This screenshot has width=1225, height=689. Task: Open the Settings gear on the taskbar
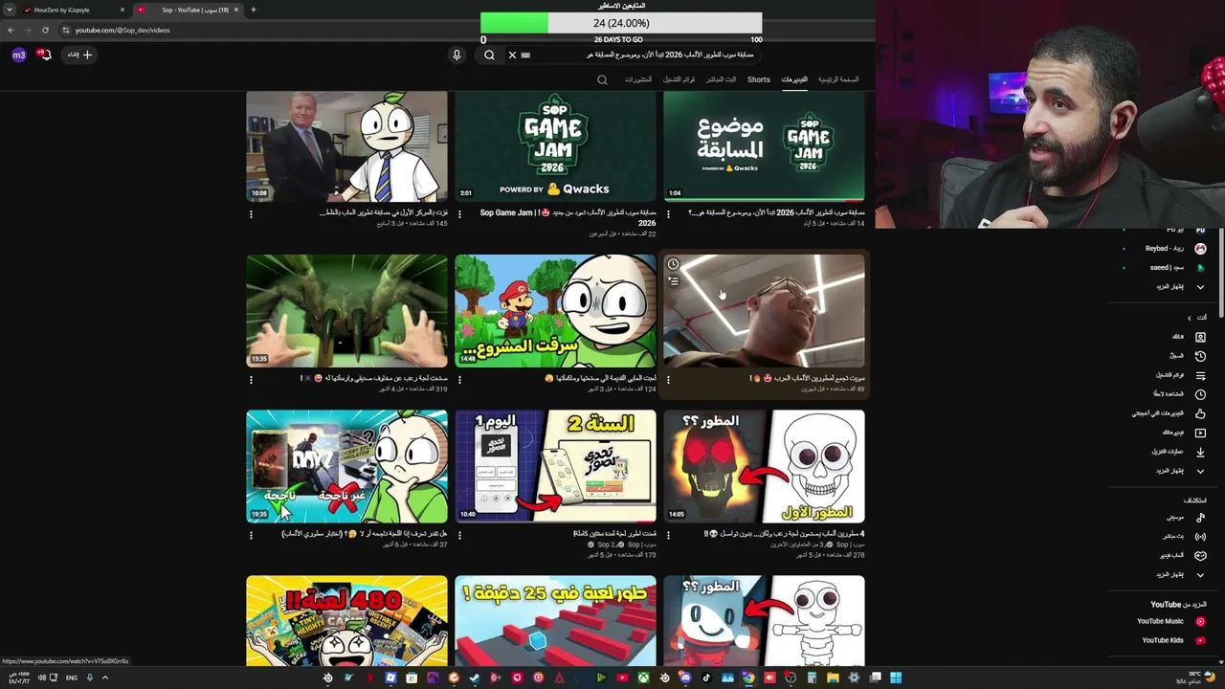click(x=854, y=678)
